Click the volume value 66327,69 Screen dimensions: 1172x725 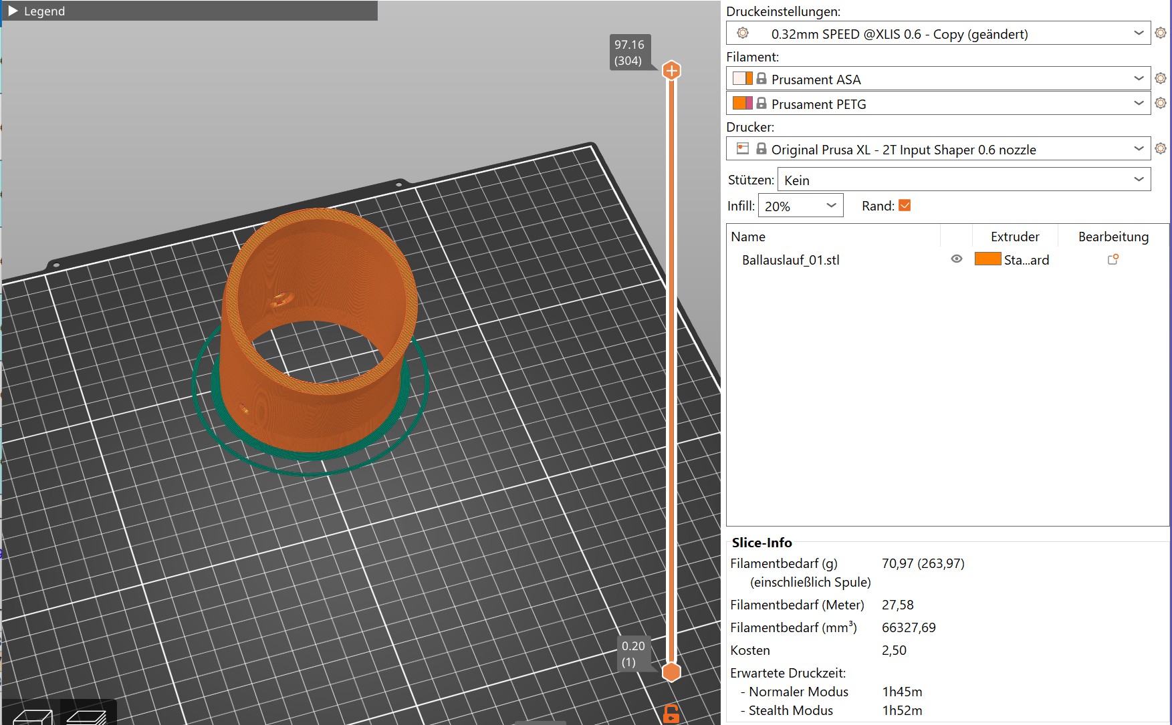pos(909,627)
